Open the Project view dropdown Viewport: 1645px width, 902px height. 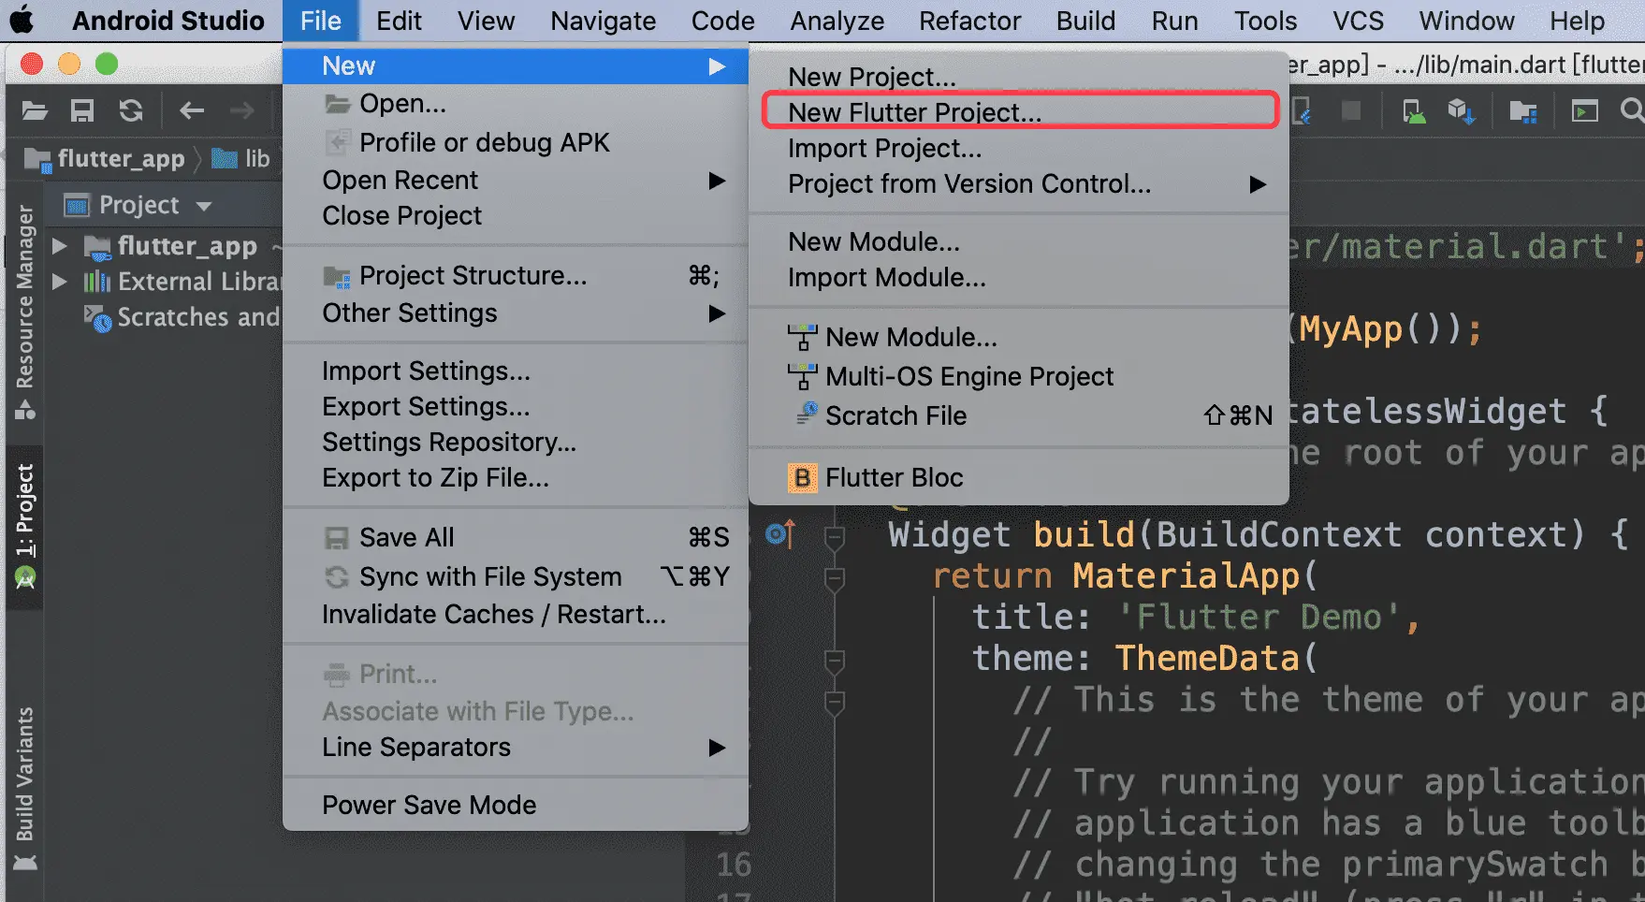[203, 205]
